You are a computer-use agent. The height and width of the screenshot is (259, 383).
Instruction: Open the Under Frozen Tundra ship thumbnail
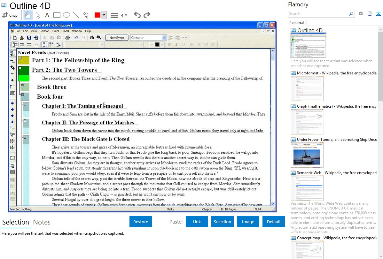coord(307,155)
